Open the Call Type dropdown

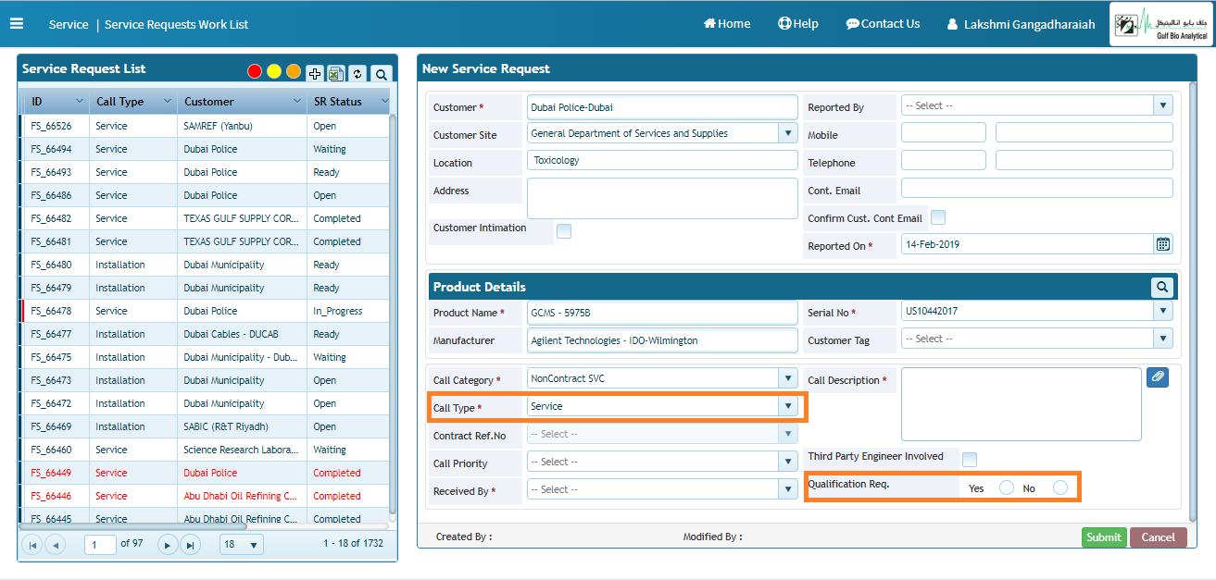click(788, 406)
